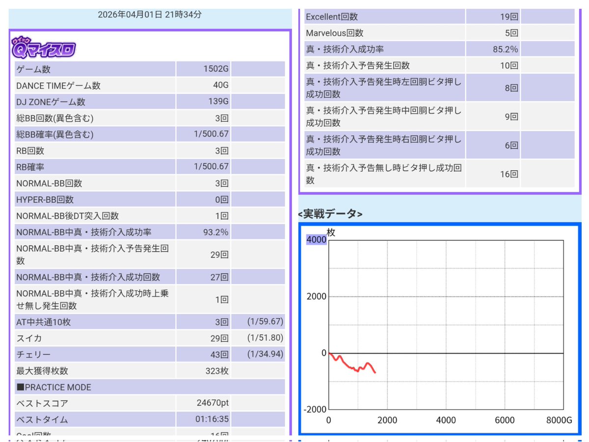Click the 29回 NORMAL-BB中予告発生 value
This screenshot has width=589, height=442.
[x=220, y=255]
